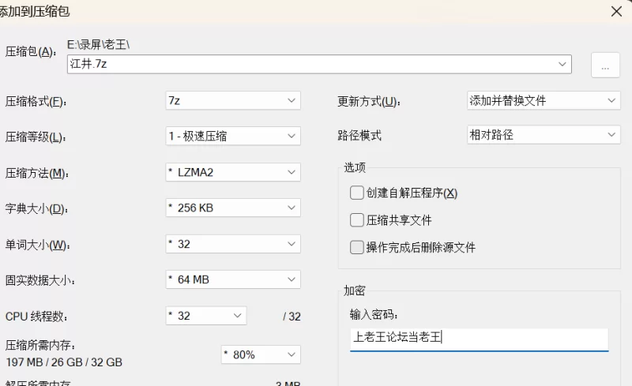Open the archive name 江井.7z dropdown

click(x=319, y=64)
